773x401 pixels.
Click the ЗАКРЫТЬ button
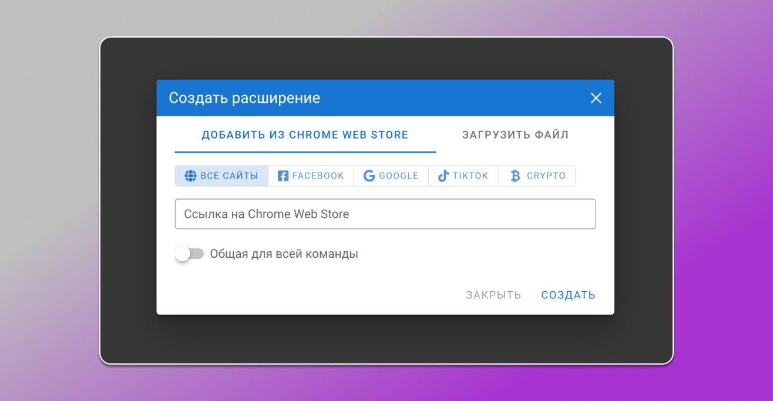(493, 295)
